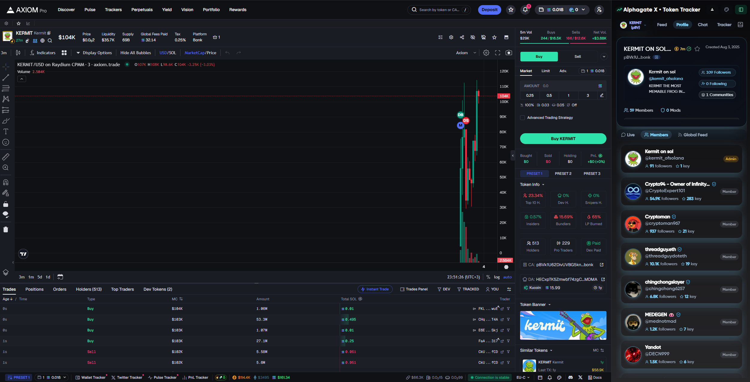Toggle the DEV trades filter
Screen dimensions: 750x382
point(444,289)
